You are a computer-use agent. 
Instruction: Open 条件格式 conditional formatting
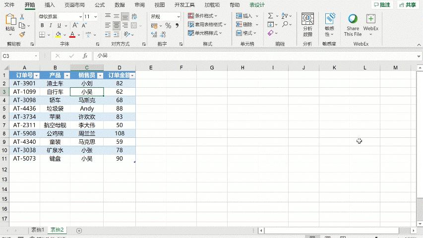(202, 16)
